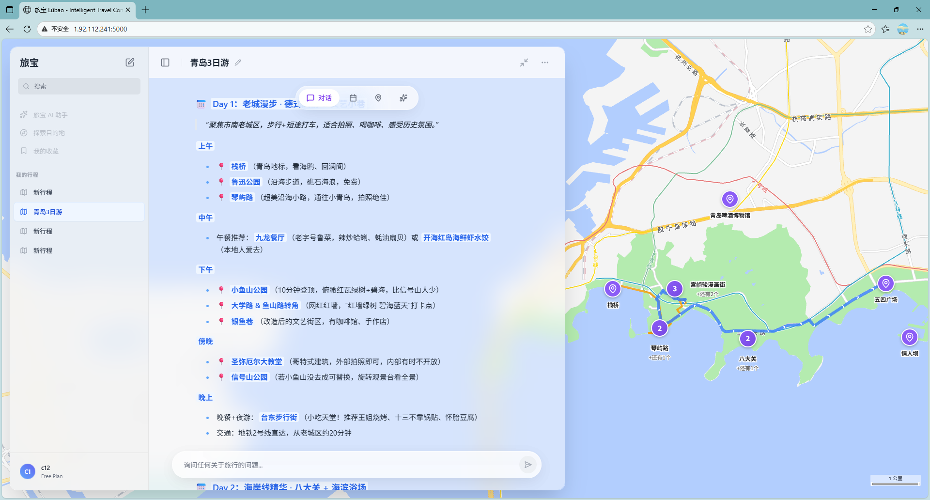Click the 八大关 cluster marker numbered 2

[x=748, y=339]
